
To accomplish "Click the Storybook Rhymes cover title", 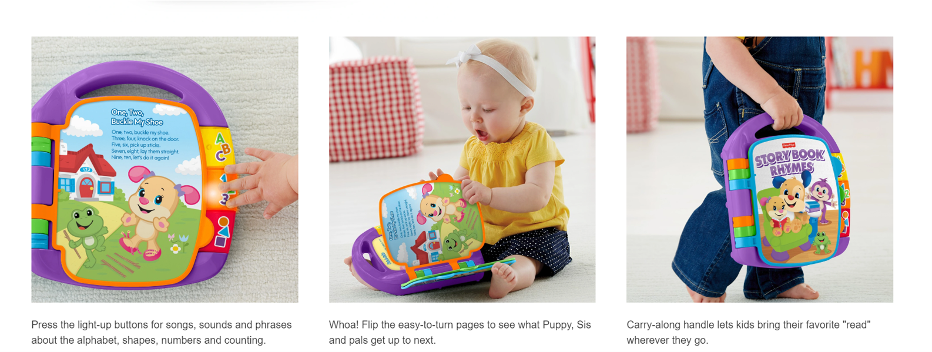I will tap(789, 162).
